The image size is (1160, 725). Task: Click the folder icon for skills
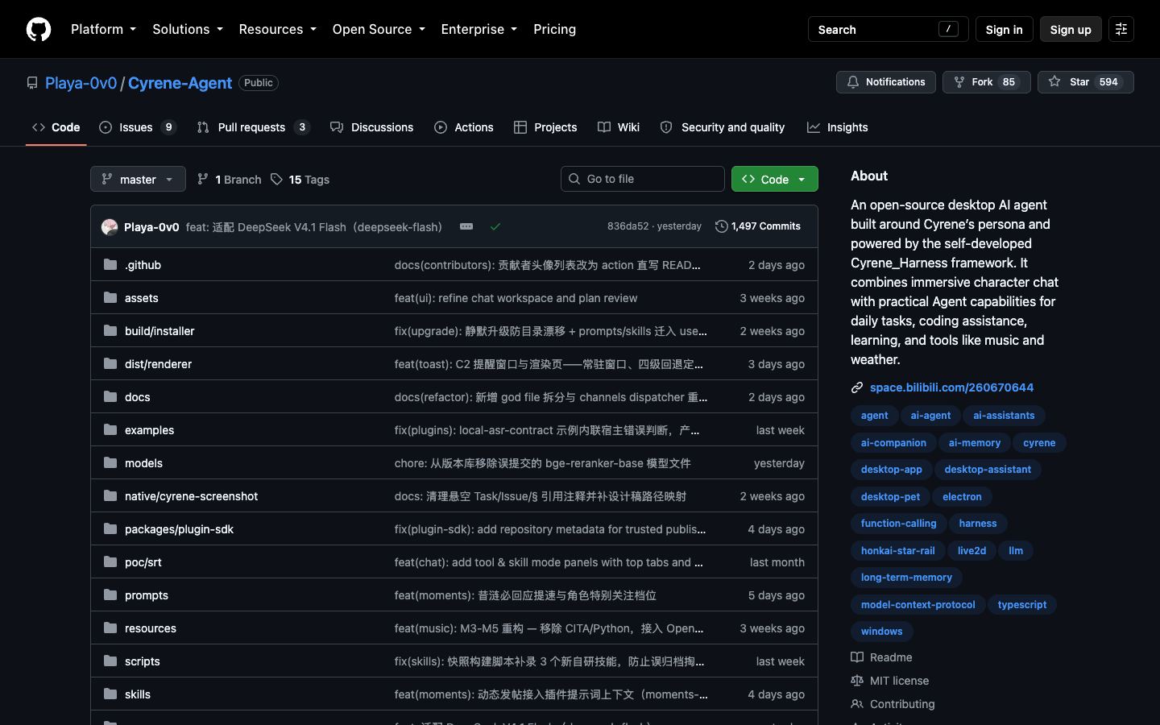tap(110, 694)
